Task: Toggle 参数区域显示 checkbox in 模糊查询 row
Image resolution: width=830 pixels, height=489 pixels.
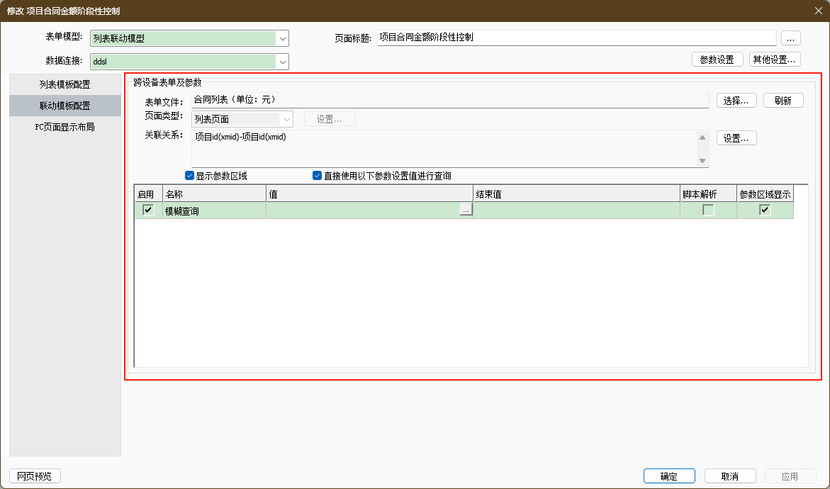Action: pos(765,210)
